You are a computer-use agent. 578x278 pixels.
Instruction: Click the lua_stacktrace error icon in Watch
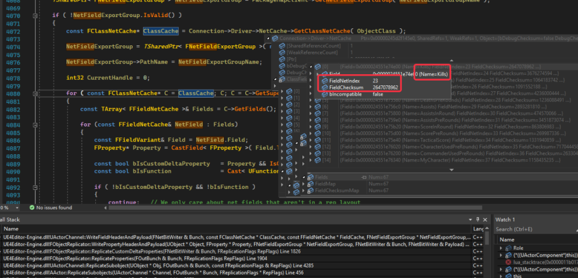tap(508, 262)
